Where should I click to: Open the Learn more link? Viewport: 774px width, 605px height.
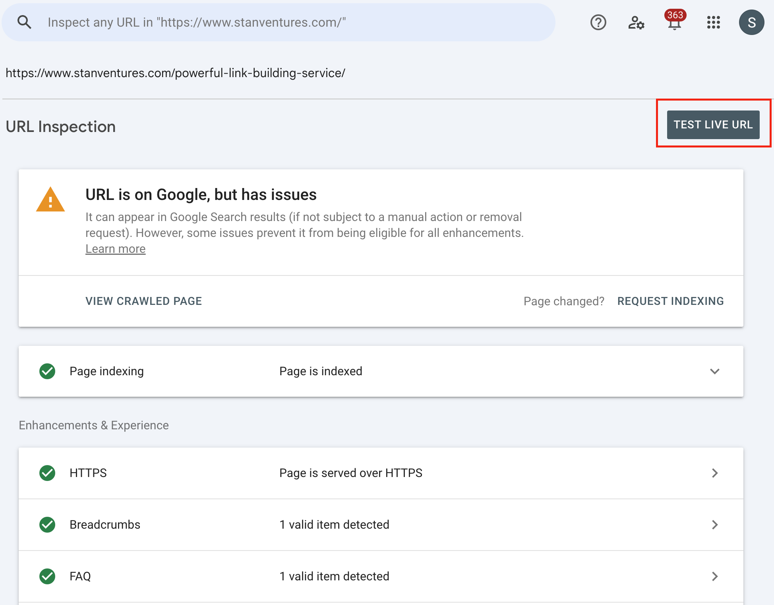point(115,248)
